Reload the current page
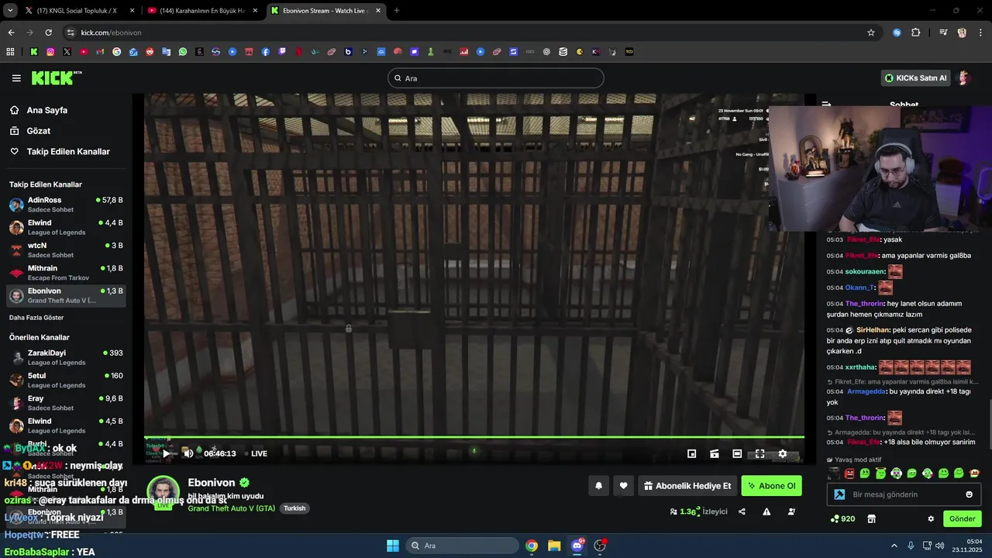Image resolution: width=992 pixels, height=558 pixels. 48,33
